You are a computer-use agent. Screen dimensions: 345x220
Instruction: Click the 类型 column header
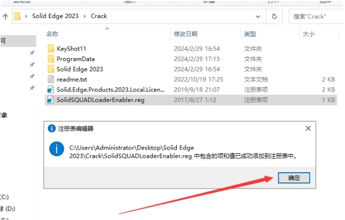(250, 34)
